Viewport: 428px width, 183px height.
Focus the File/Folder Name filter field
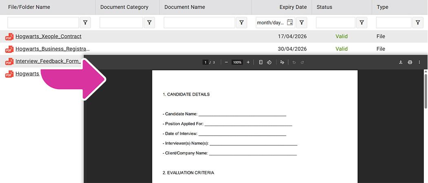(43, 23)
